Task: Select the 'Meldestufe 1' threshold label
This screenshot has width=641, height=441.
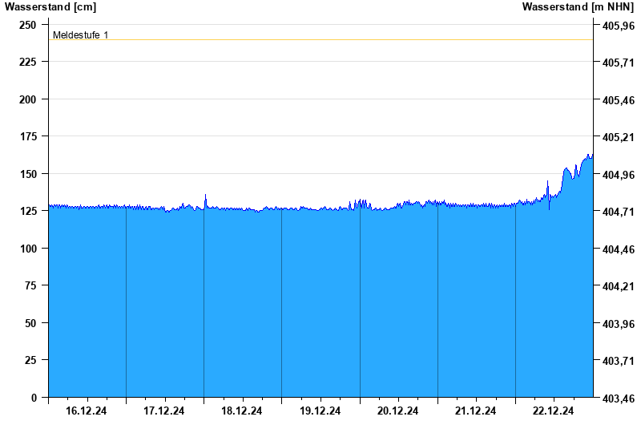Action: 80,35
